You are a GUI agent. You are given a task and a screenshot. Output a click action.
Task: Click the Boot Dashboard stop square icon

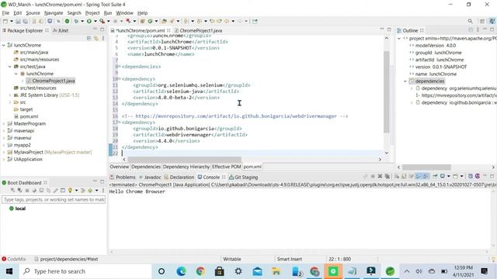point(27,191)
